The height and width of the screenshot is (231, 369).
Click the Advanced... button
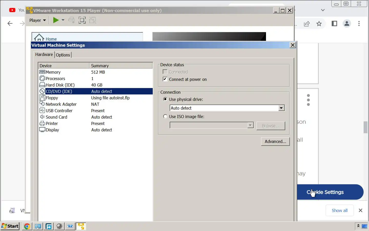[x=275, y=141]
